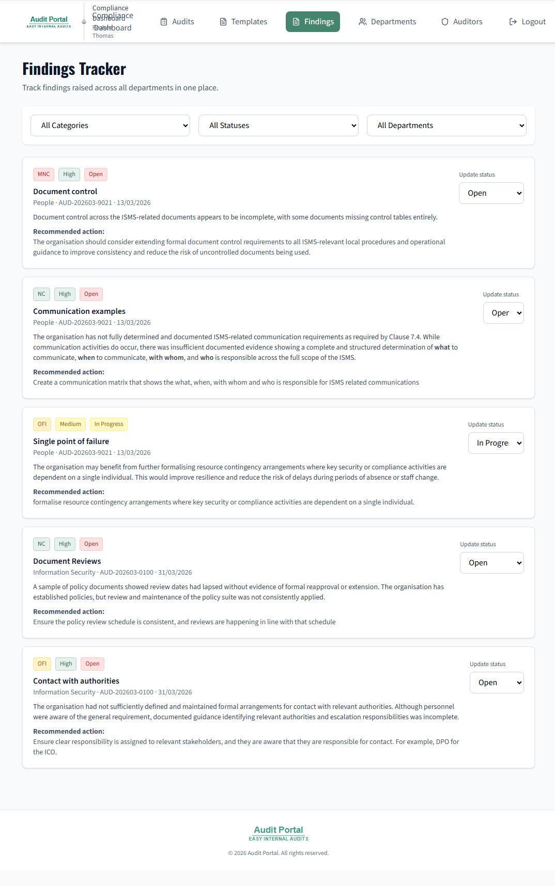The height and width of the screenshot is (886, 555).
Task: Click the OFI badge on Single point of failure
Action: point(42,424)
